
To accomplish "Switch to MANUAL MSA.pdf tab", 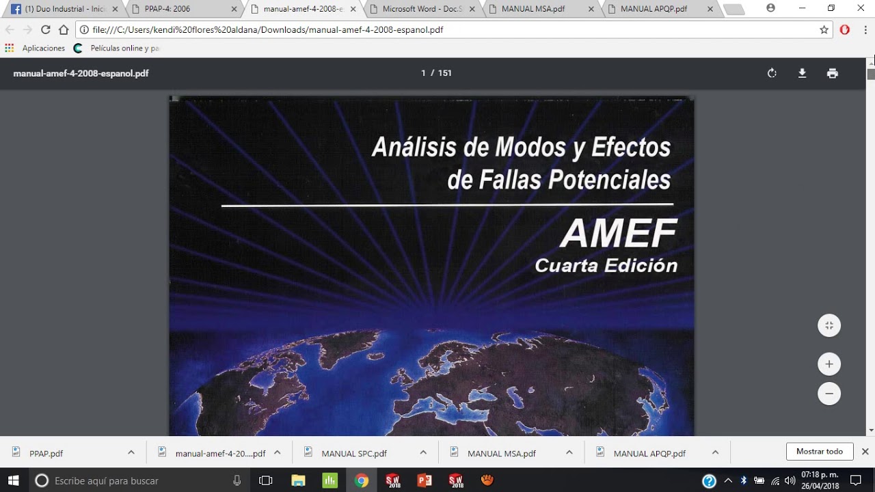I will click(x=540, y=9).
